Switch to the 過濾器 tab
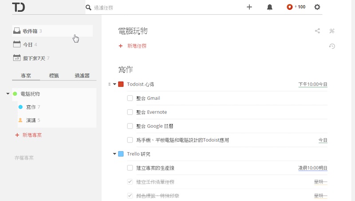The image size is (355, 201). (82, 75)
